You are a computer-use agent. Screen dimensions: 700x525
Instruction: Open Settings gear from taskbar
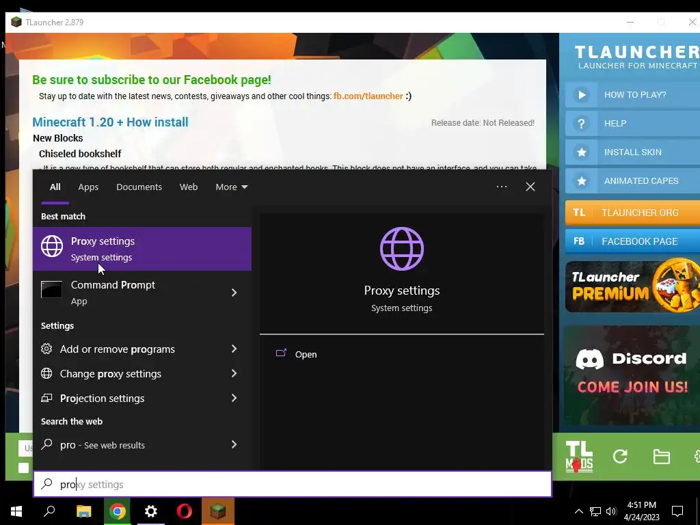151,511
